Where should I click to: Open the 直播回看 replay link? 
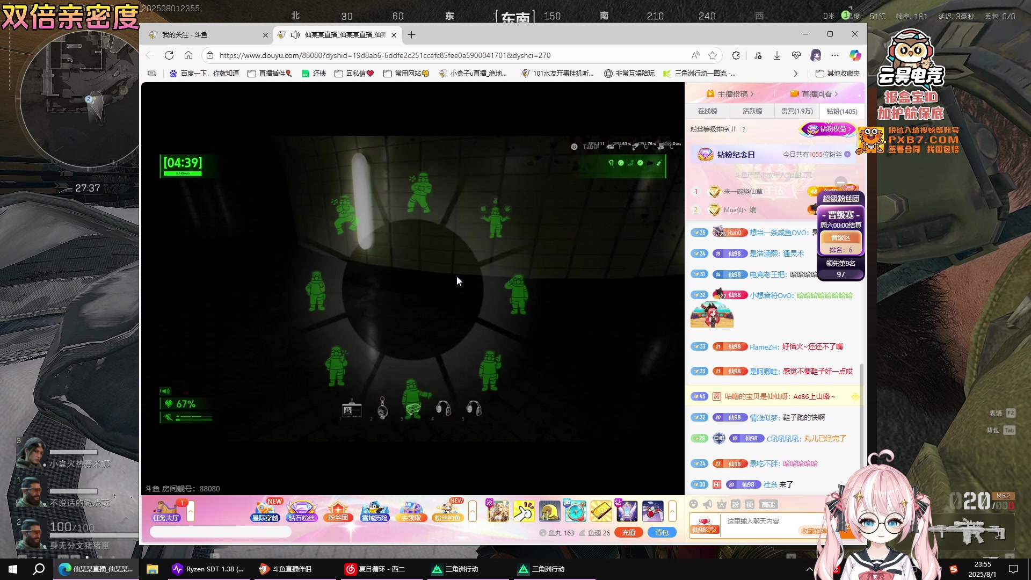point(814,94)
